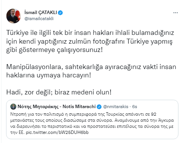Open İsmail ÇATAKLI's profile picture

point(13,16)
